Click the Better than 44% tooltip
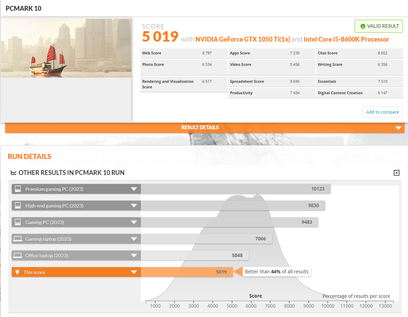The width and height of the screenshot is (408, 317). [277, 272]
